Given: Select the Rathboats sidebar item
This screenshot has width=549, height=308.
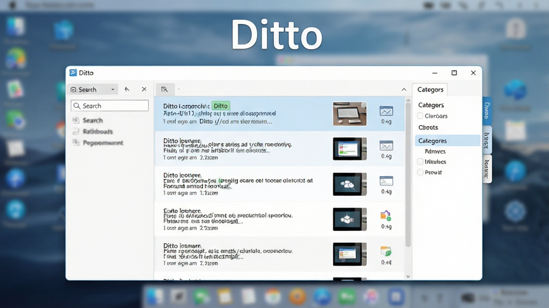Looking at the screenshot, I should point(98,132).
